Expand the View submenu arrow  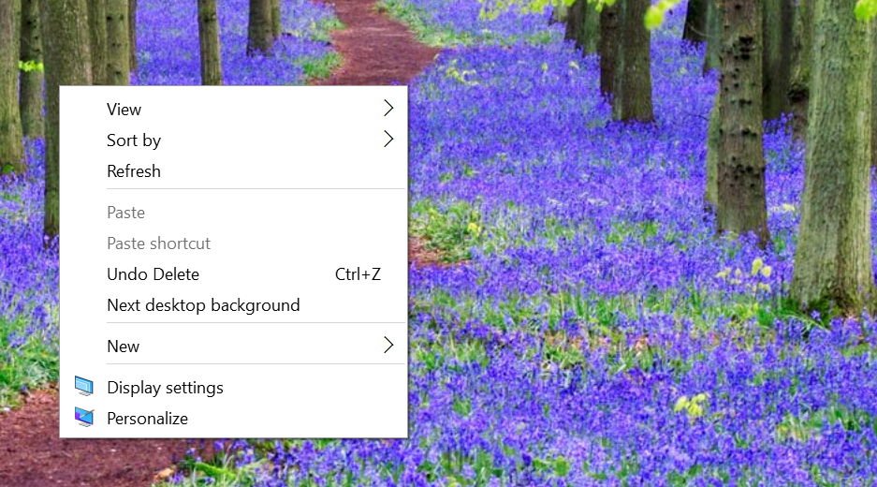388,109
